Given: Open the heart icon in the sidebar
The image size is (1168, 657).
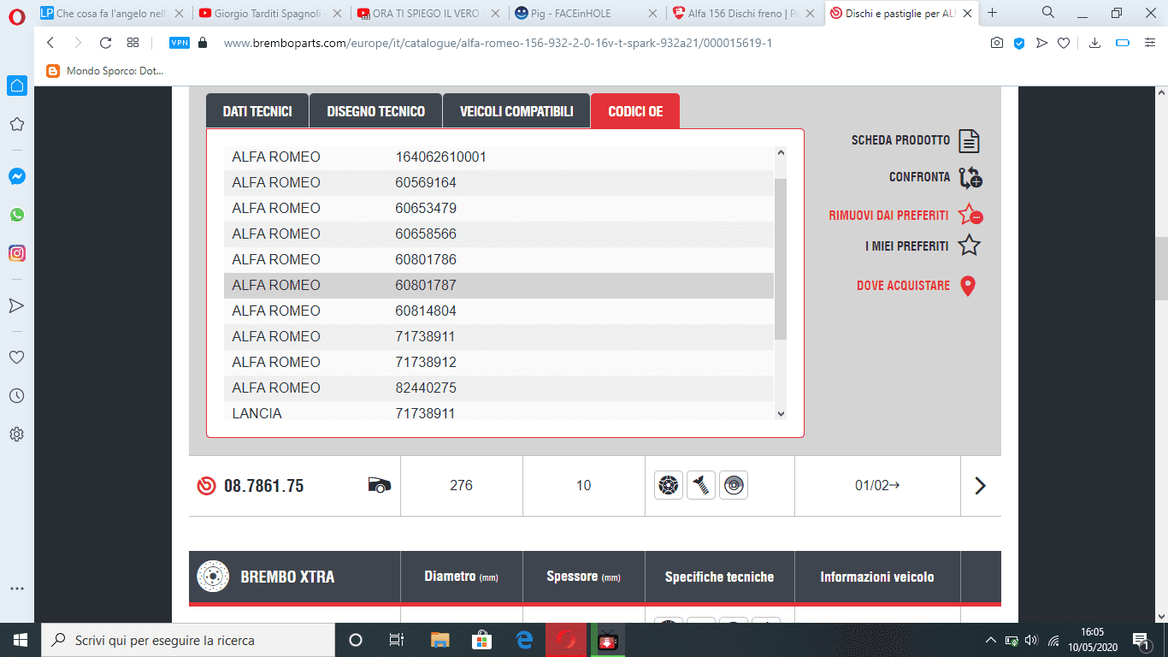Looking at the screenshot, I should [x=16, y=357].
